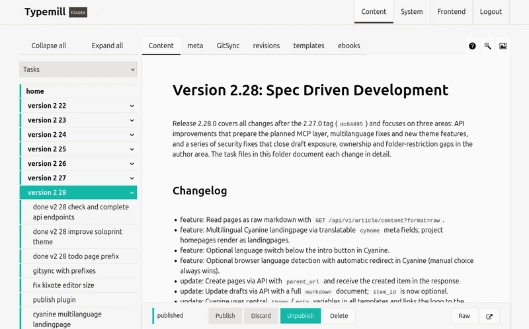529x329 pixels.
Task: Switch to the Content main navigation tab
Action: pos(374,12)
